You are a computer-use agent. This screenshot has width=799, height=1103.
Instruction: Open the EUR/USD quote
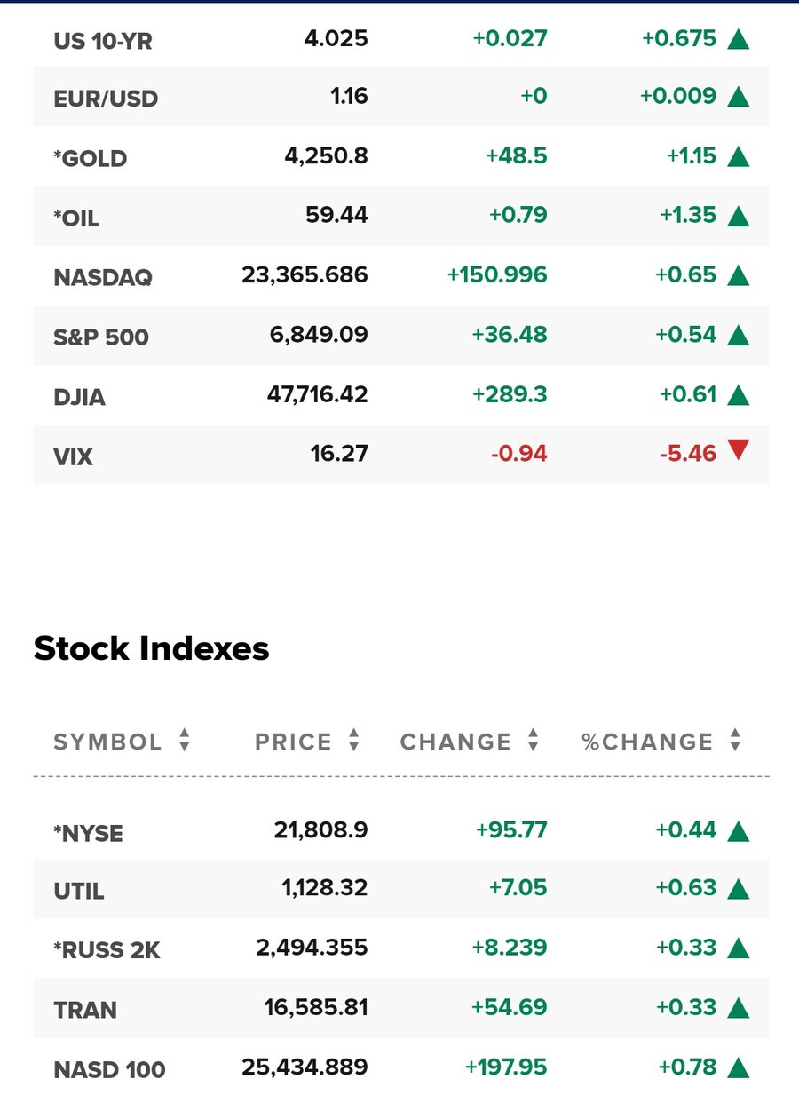coord(106,98)
